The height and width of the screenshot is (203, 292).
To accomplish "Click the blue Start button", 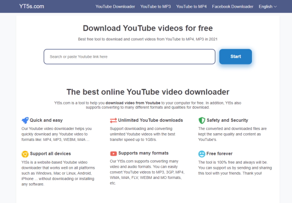I will pos(236,57).
